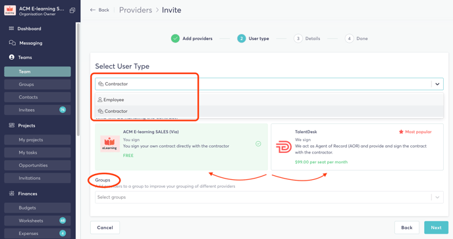Select the TalentDesk Agent of Record option
Viewport: 453px width, 239px height.
357,147
